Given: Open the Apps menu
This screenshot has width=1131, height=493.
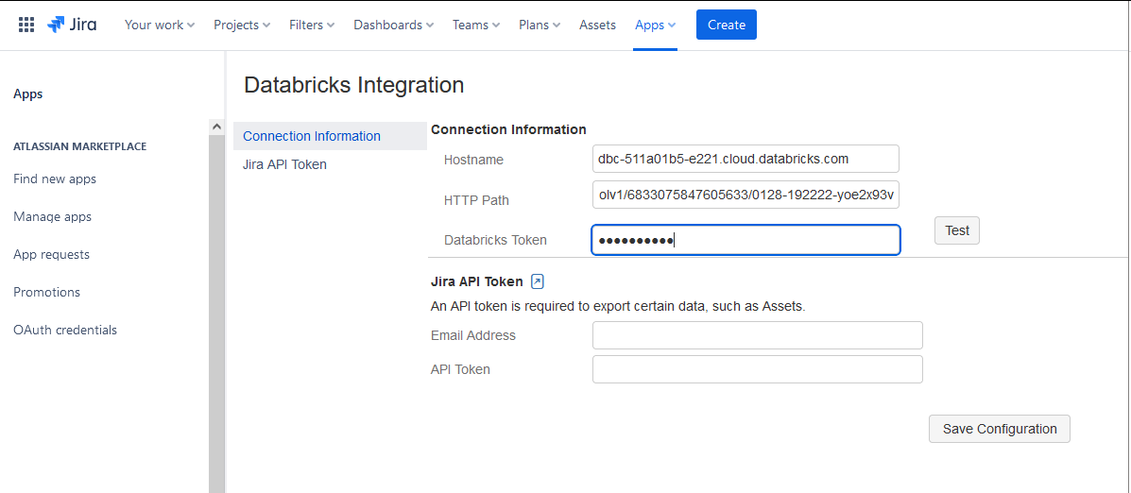Looking at the screenshot, I should [655, 25].
